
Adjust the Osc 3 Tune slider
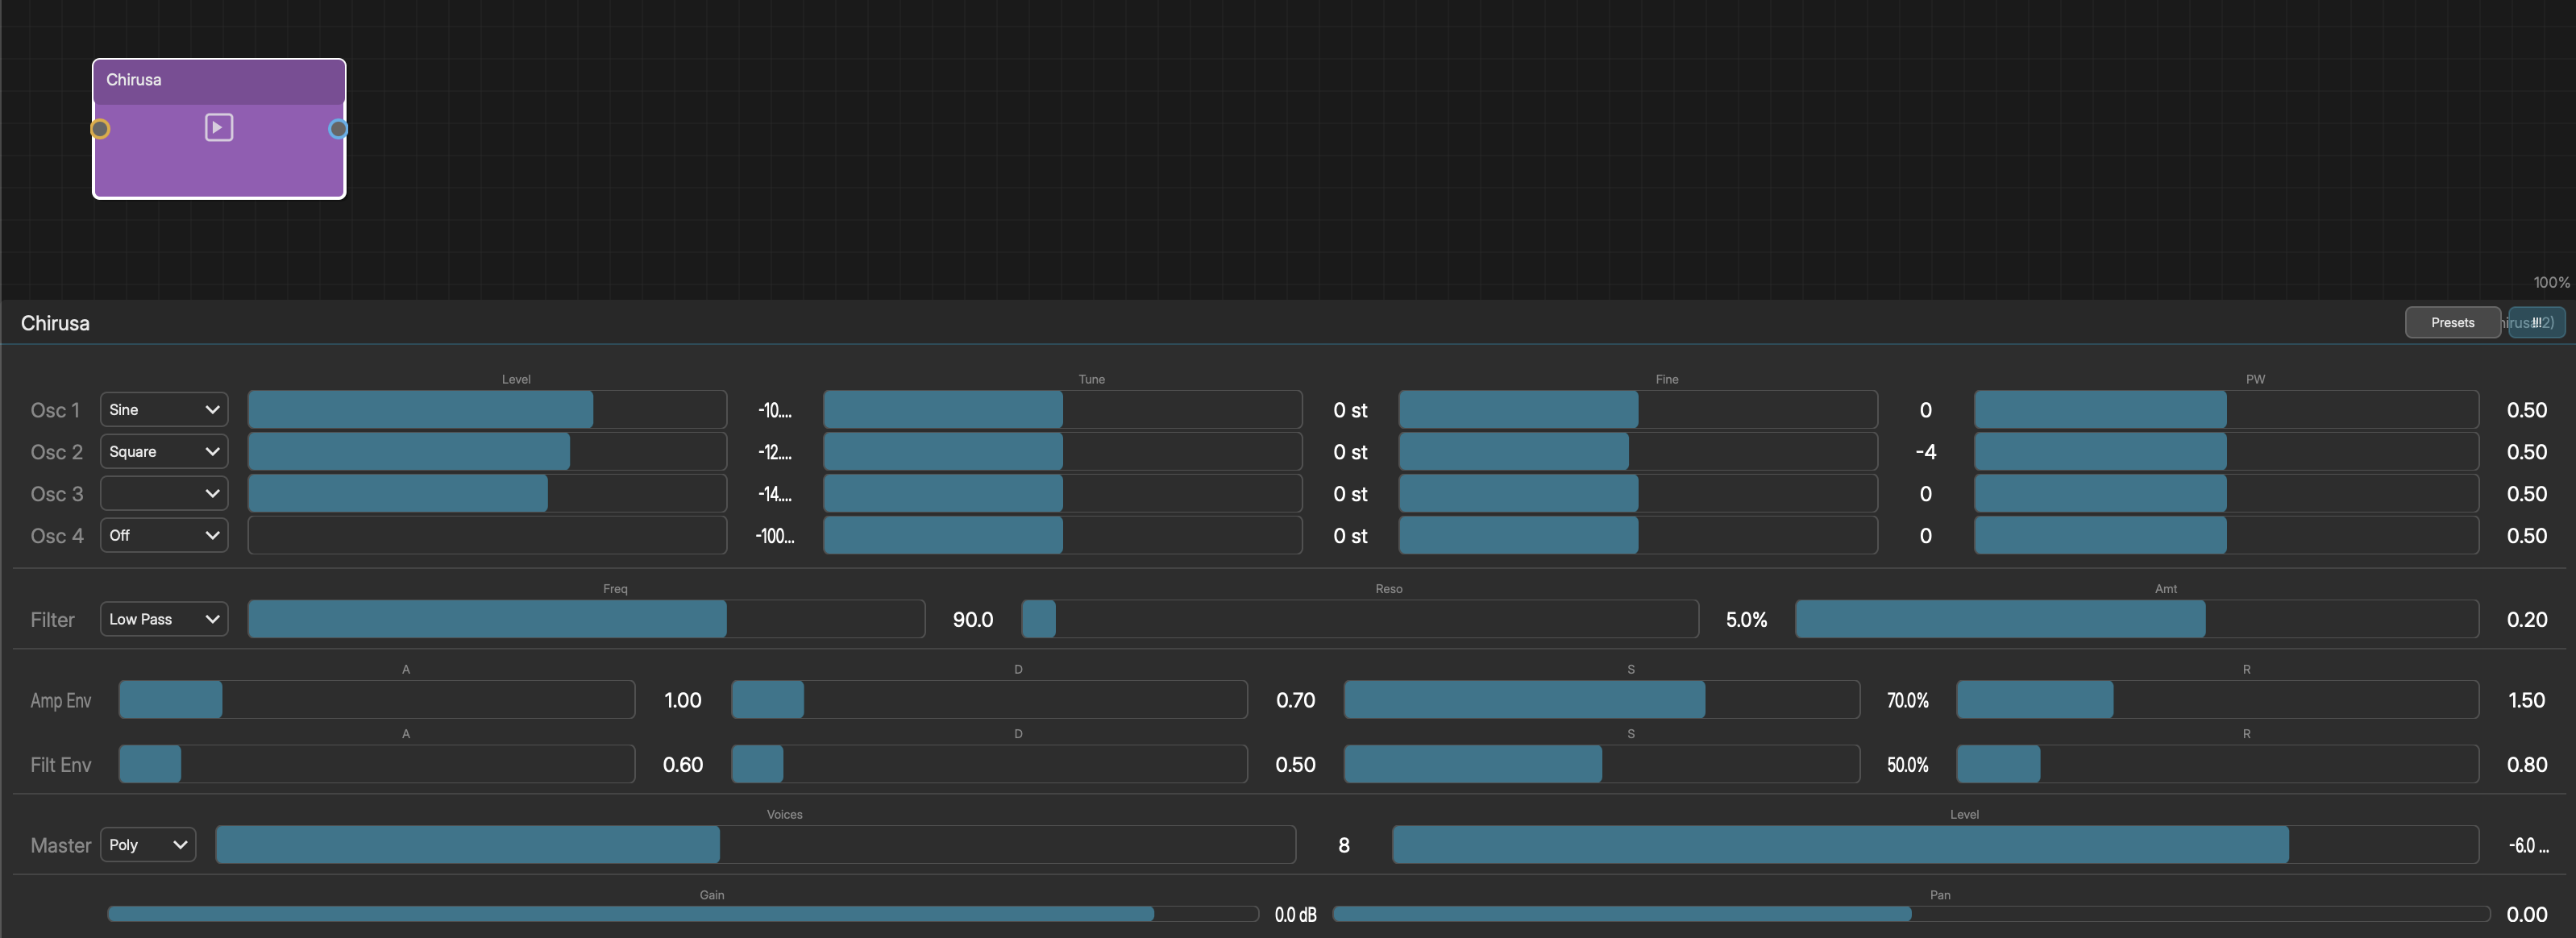click(1062, 493)
